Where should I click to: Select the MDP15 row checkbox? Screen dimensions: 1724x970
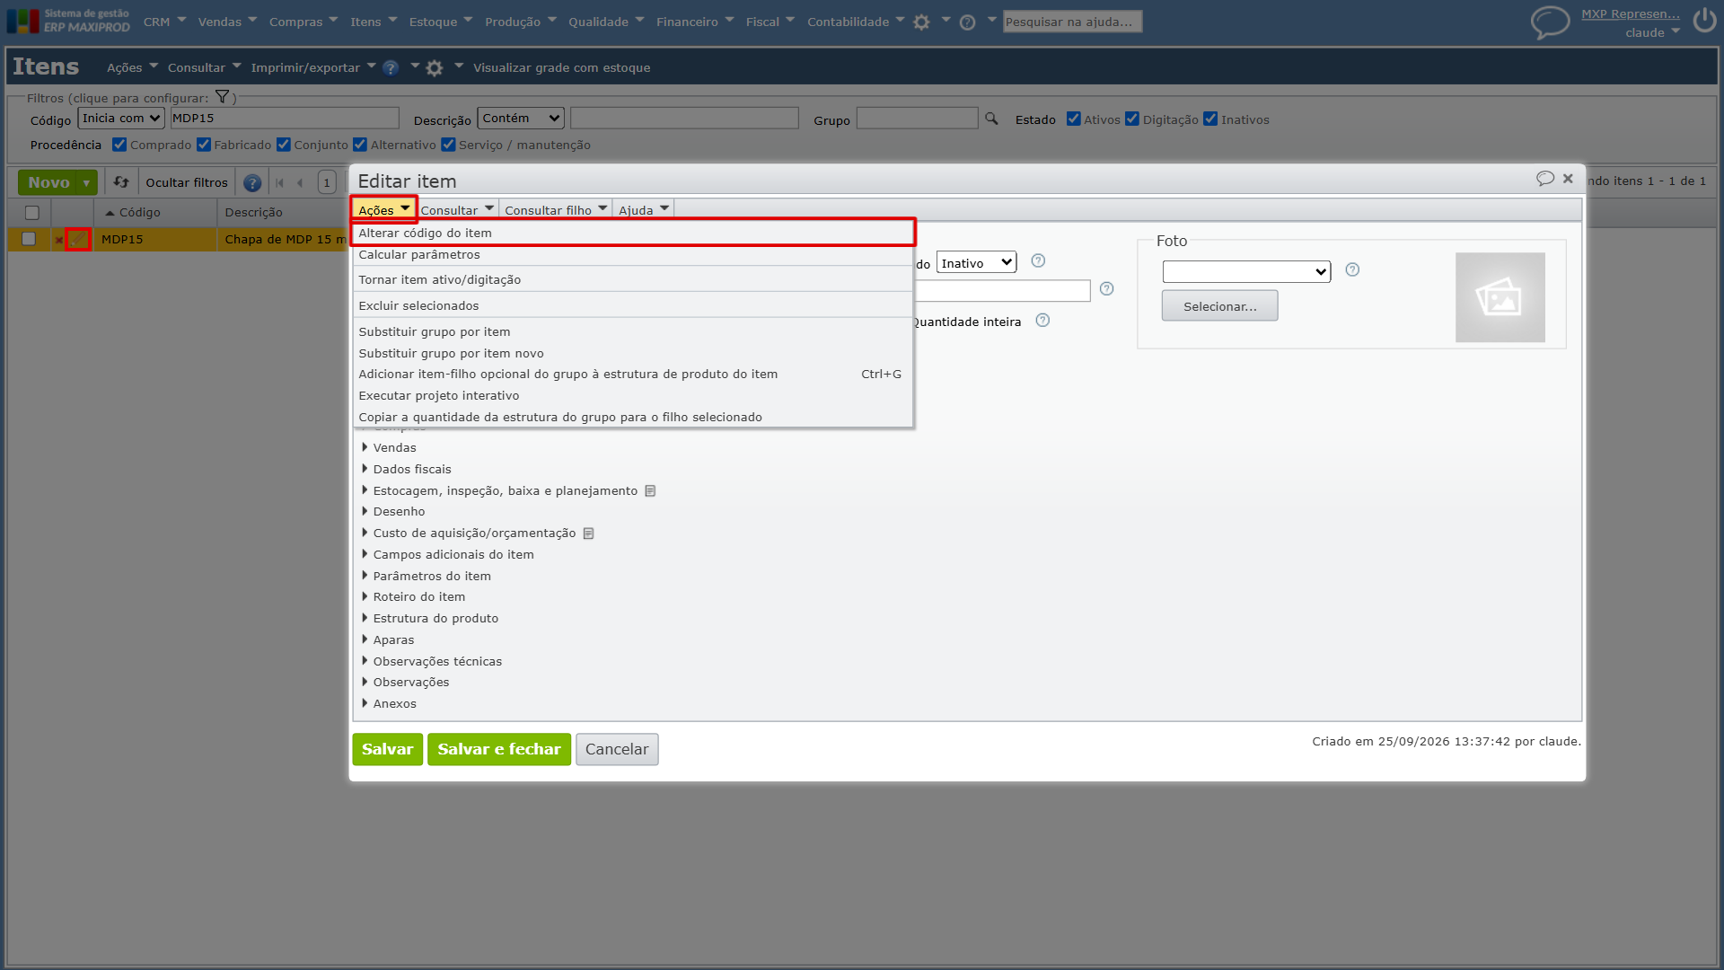click(x=29, y=239)
